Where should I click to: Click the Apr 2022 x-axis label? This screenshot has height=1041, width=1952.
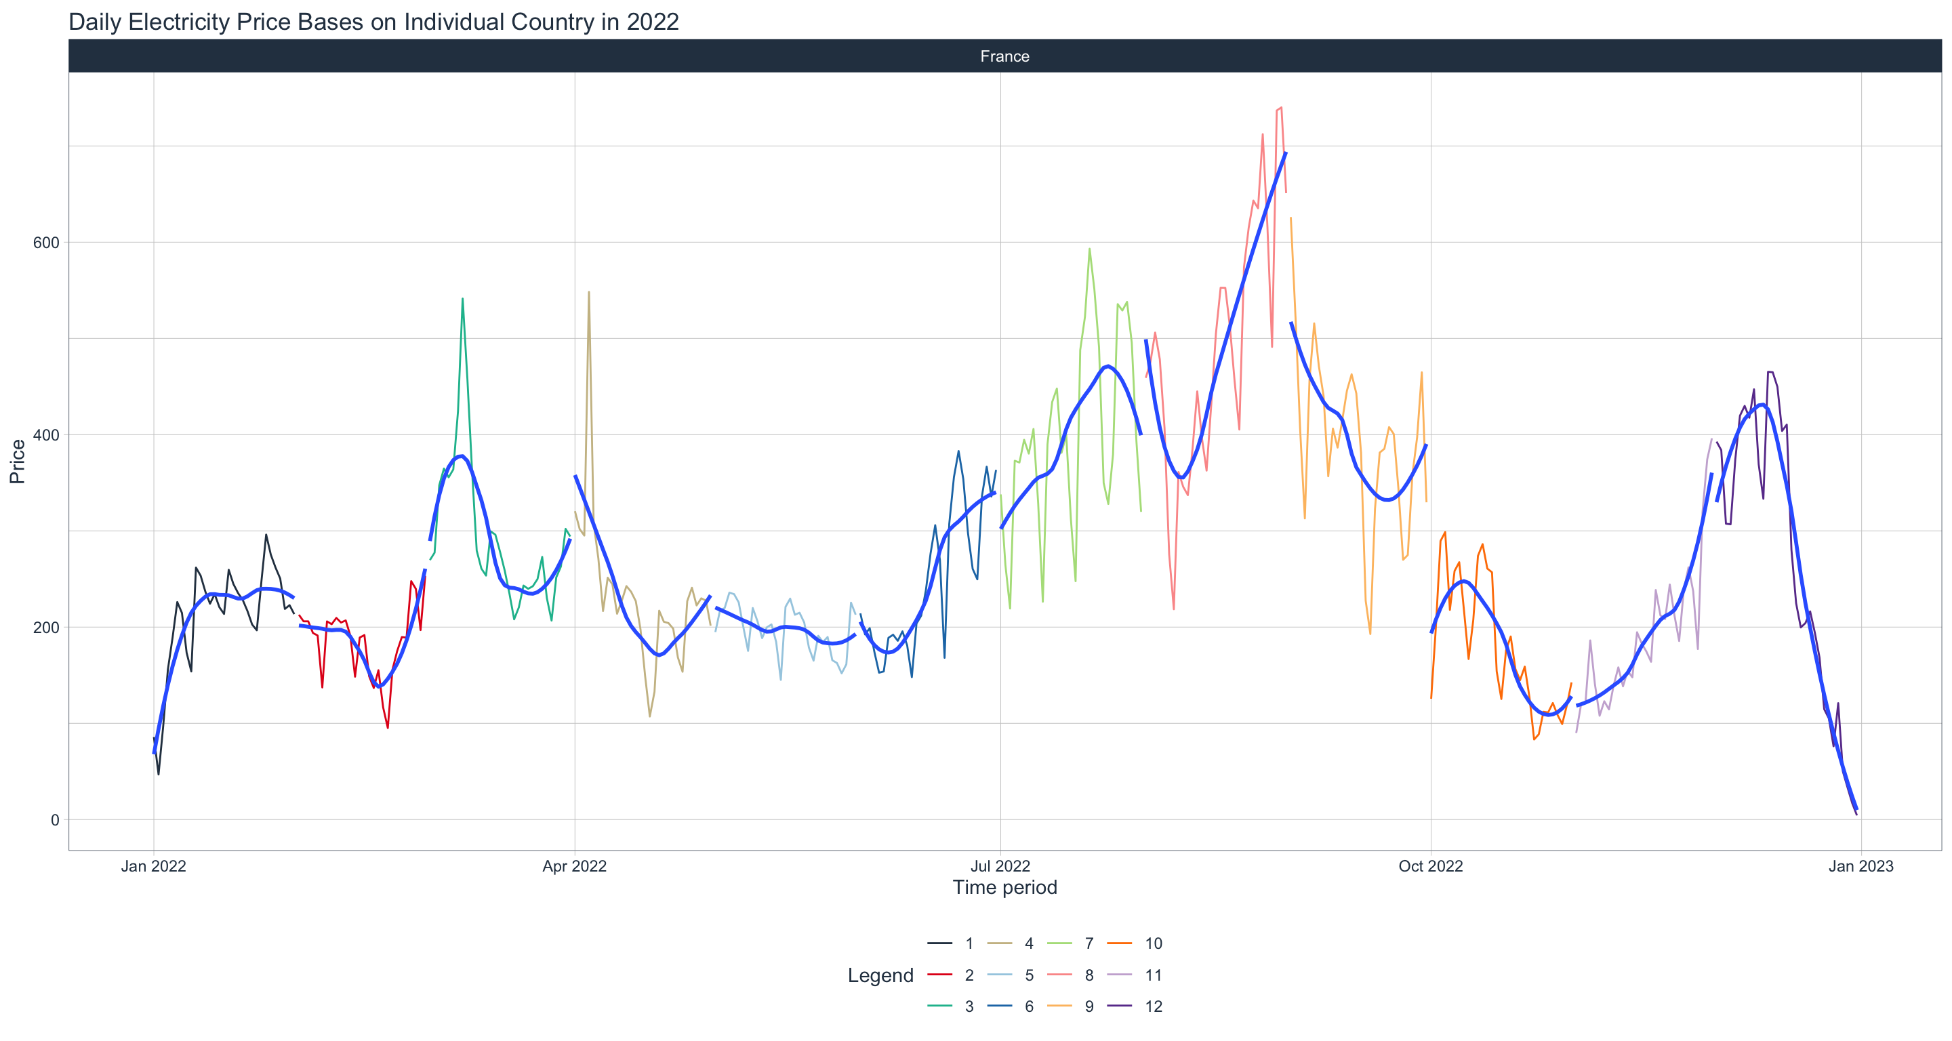click(x=574, y=866)
